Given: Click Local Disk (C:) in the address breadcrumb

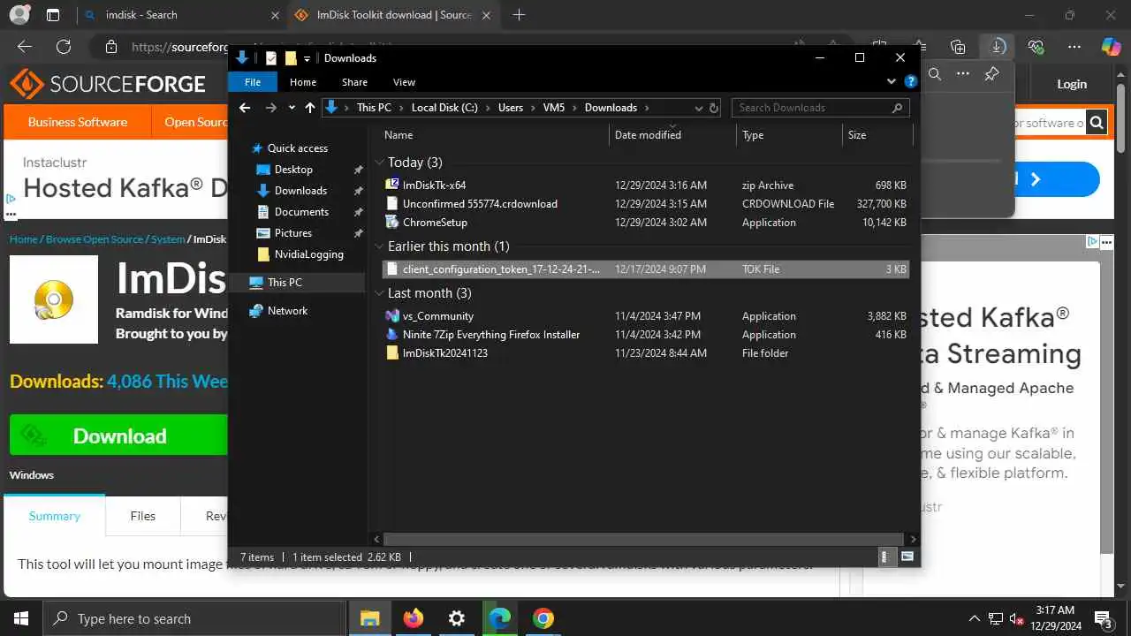Looking at the screenshot, I should click(x=444, y=108).
